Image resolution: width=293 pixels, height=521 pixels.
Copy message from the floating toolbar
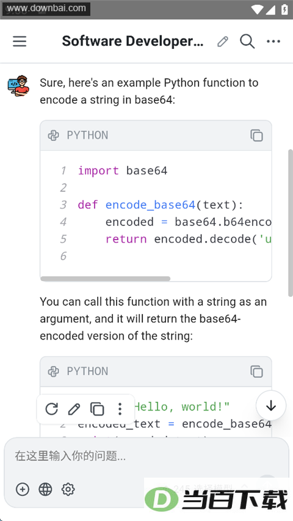click(x=97, y=409)
